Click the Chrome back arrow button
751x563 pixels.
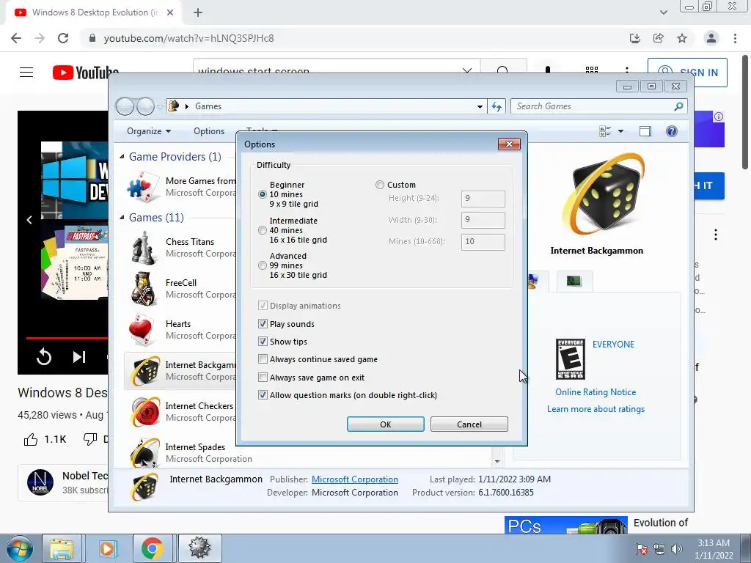(16, 38)
